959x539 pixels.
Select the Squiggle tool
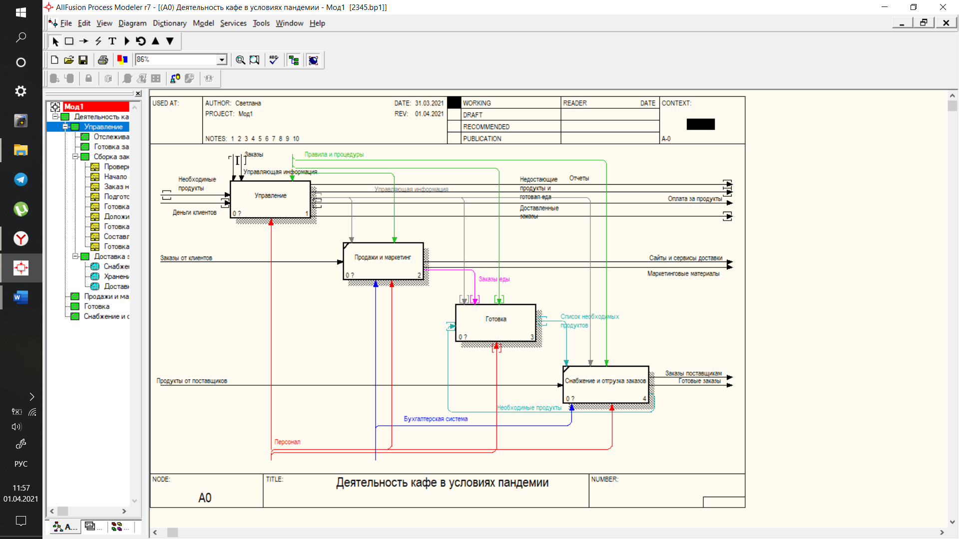pos(98,41)
